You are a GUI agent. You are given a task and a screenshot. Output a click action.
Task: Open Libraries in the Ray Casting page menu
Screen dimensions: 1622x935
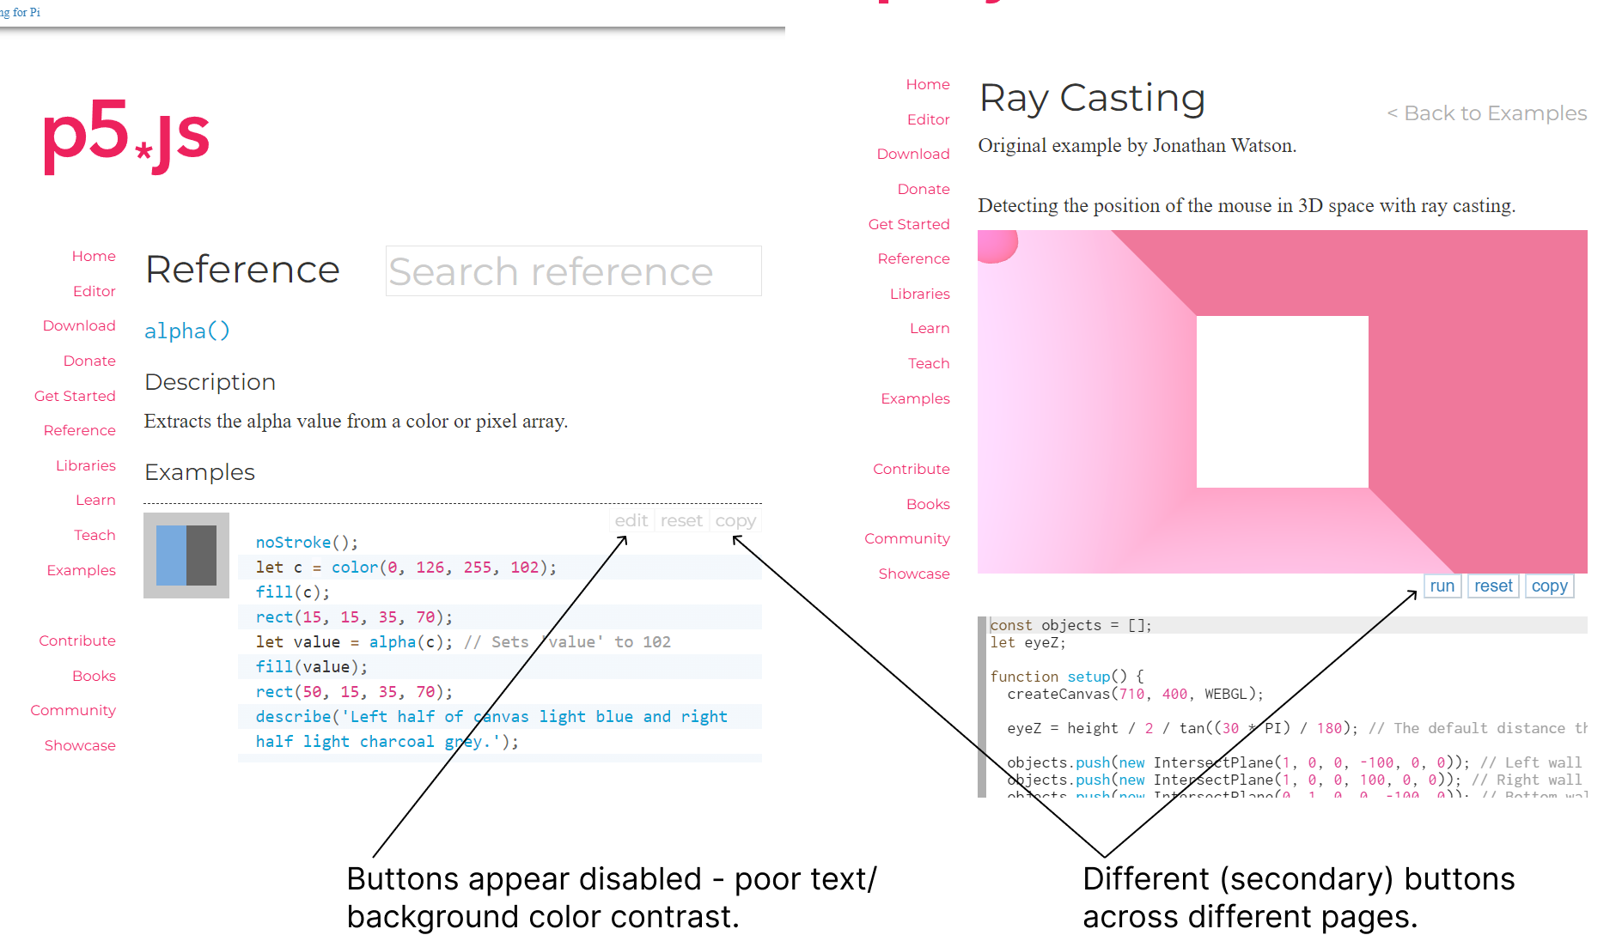point(920,294)
